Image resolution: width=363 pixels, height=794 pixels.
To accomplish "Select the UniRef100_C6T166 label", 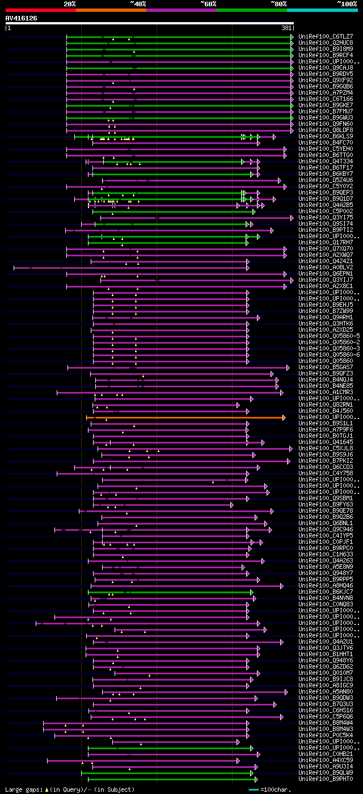I will click(x=327, y=99).
